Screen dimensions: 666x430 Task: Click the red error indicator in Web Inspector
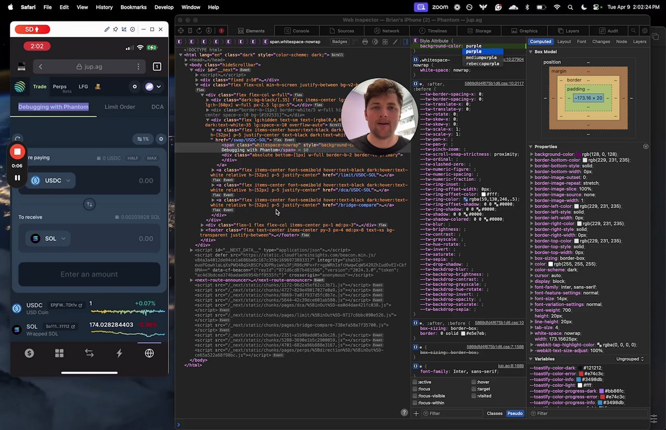point(221,31)
